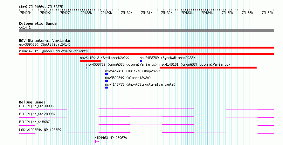Click the 75436k ruler tick label

pyautogui.click(x=248, y=13)
